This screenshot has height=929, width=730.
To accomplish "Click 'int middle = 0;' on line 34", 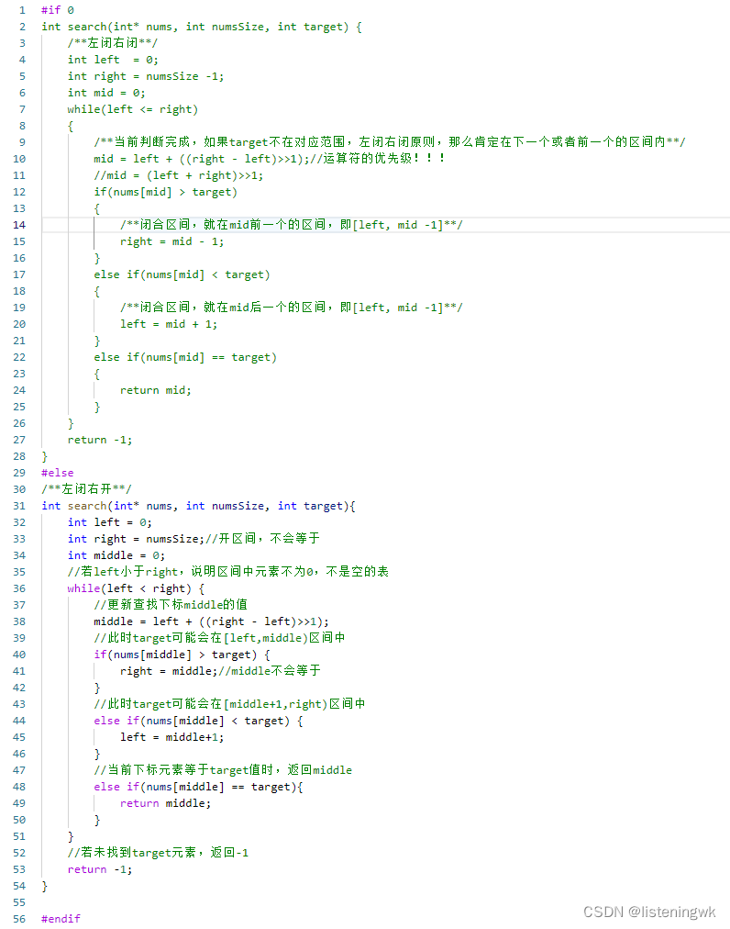I will point(116,555).
